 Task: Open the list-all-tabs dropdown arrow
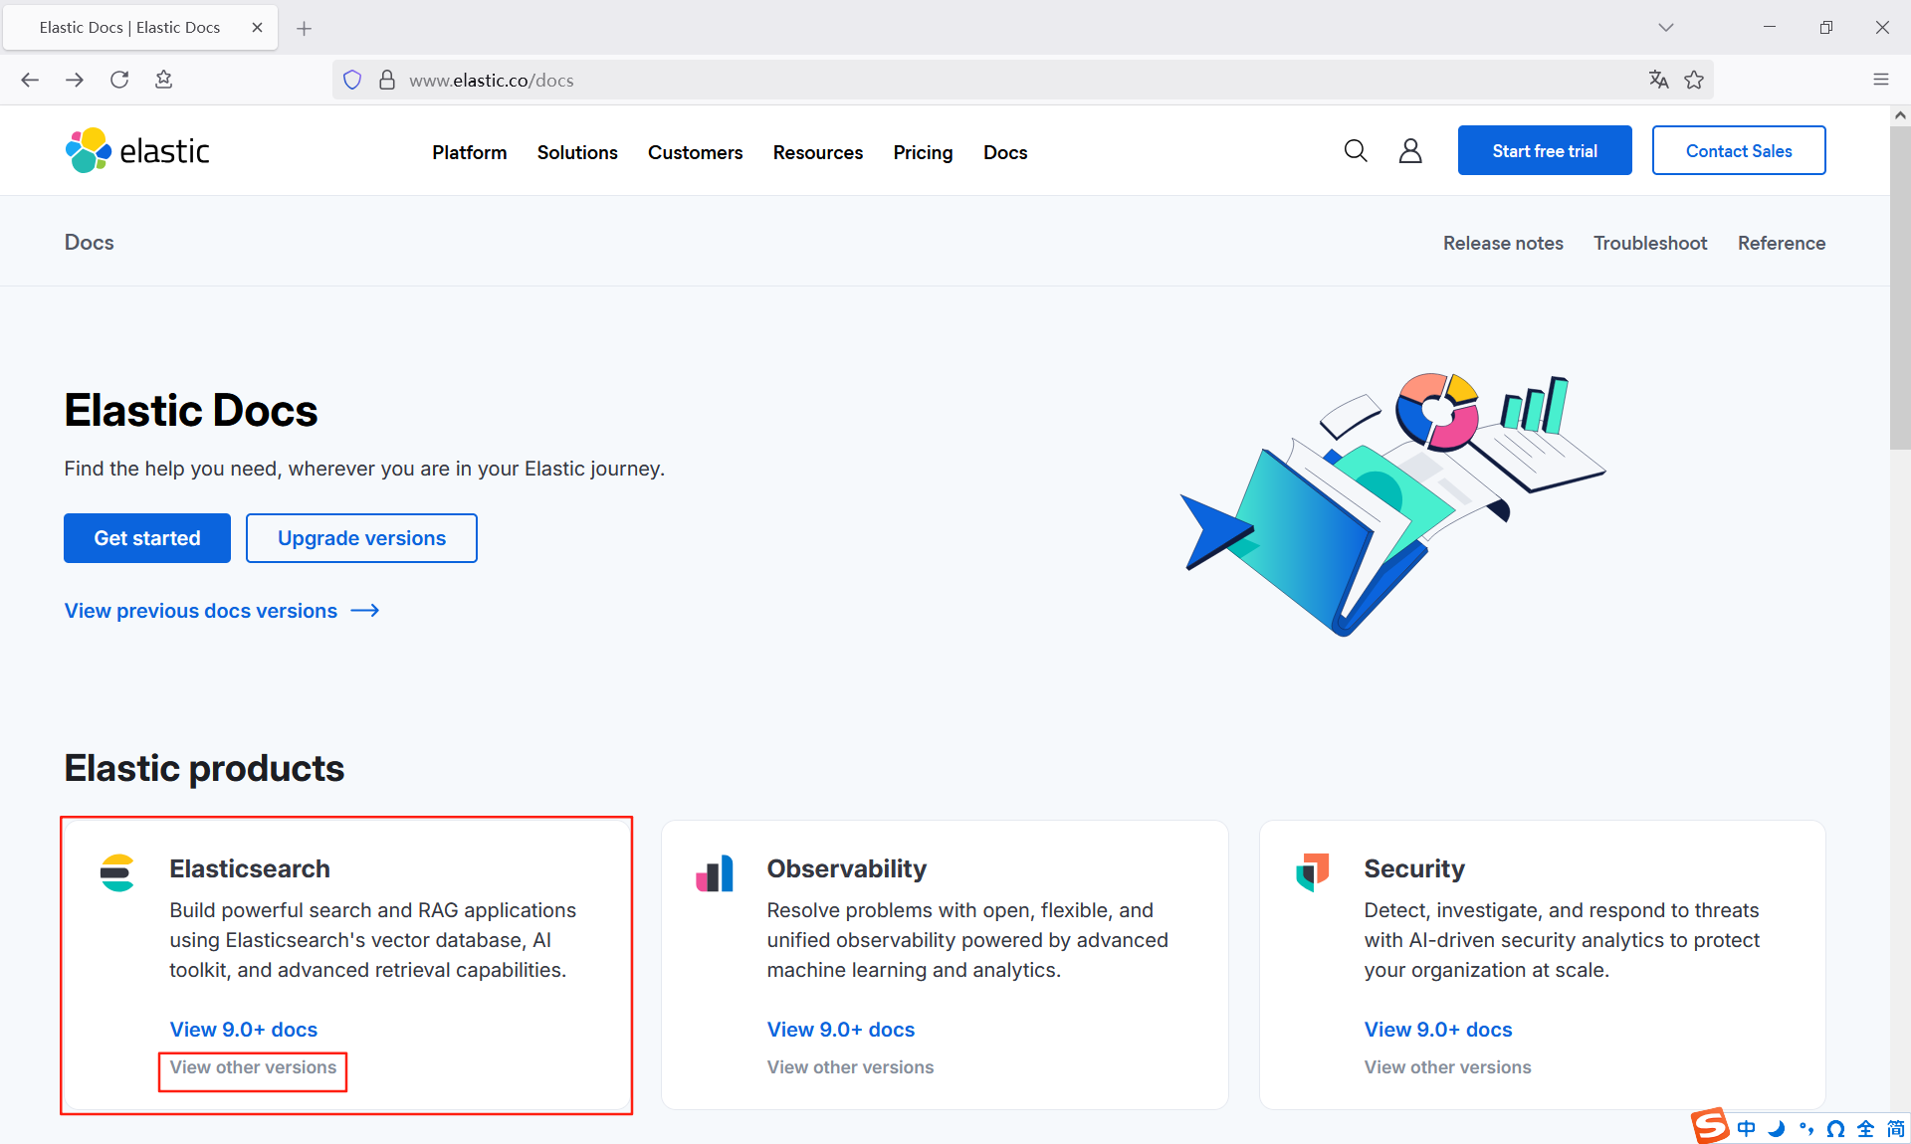coord(1666,27)
